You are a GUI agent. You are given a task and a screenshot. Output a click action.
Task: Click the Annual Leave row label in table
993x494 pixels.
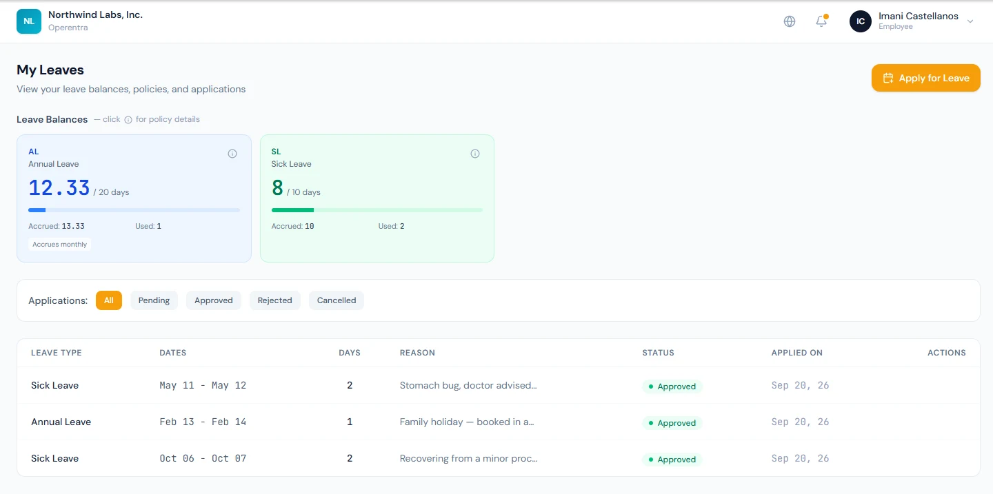point(61,422)
